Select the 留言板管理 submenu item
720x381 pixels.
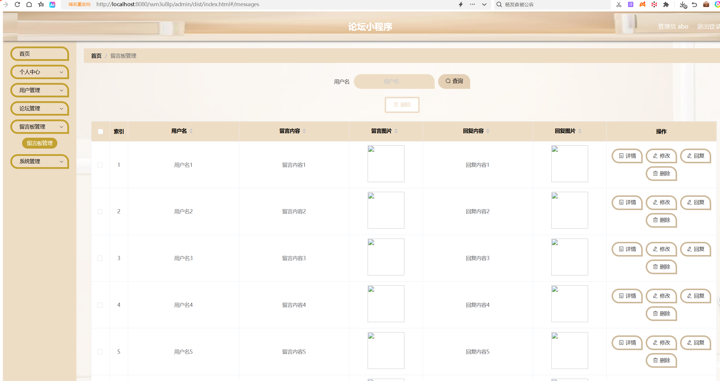click(x=40, y=143)
